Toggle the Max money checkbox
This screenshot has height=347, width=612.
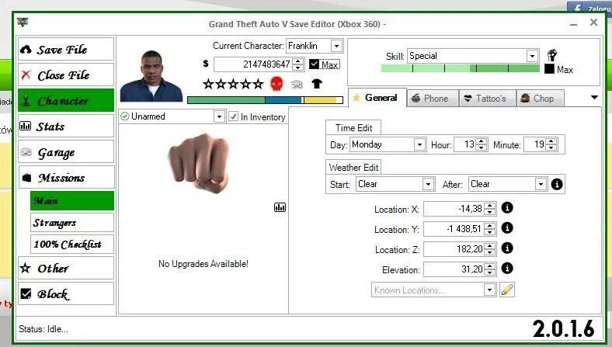314,64
